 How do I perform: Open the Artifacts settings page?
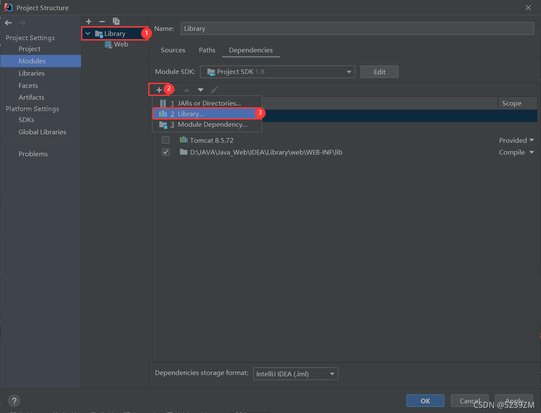pos(31,97)
